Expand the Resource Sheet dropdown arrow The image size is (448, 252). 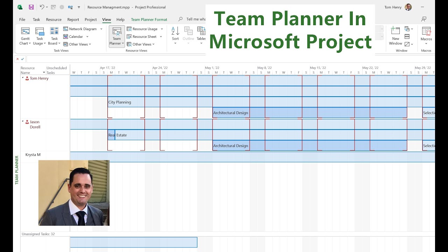161,37
